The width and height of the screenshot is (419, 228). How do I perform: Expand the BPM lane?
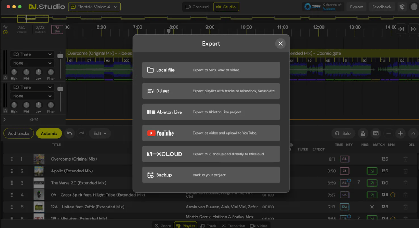[x=4, y=120]
